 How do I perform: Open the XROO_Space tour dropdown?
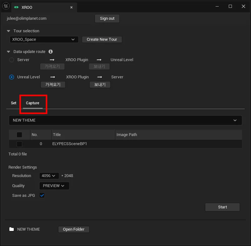(44, 39)
